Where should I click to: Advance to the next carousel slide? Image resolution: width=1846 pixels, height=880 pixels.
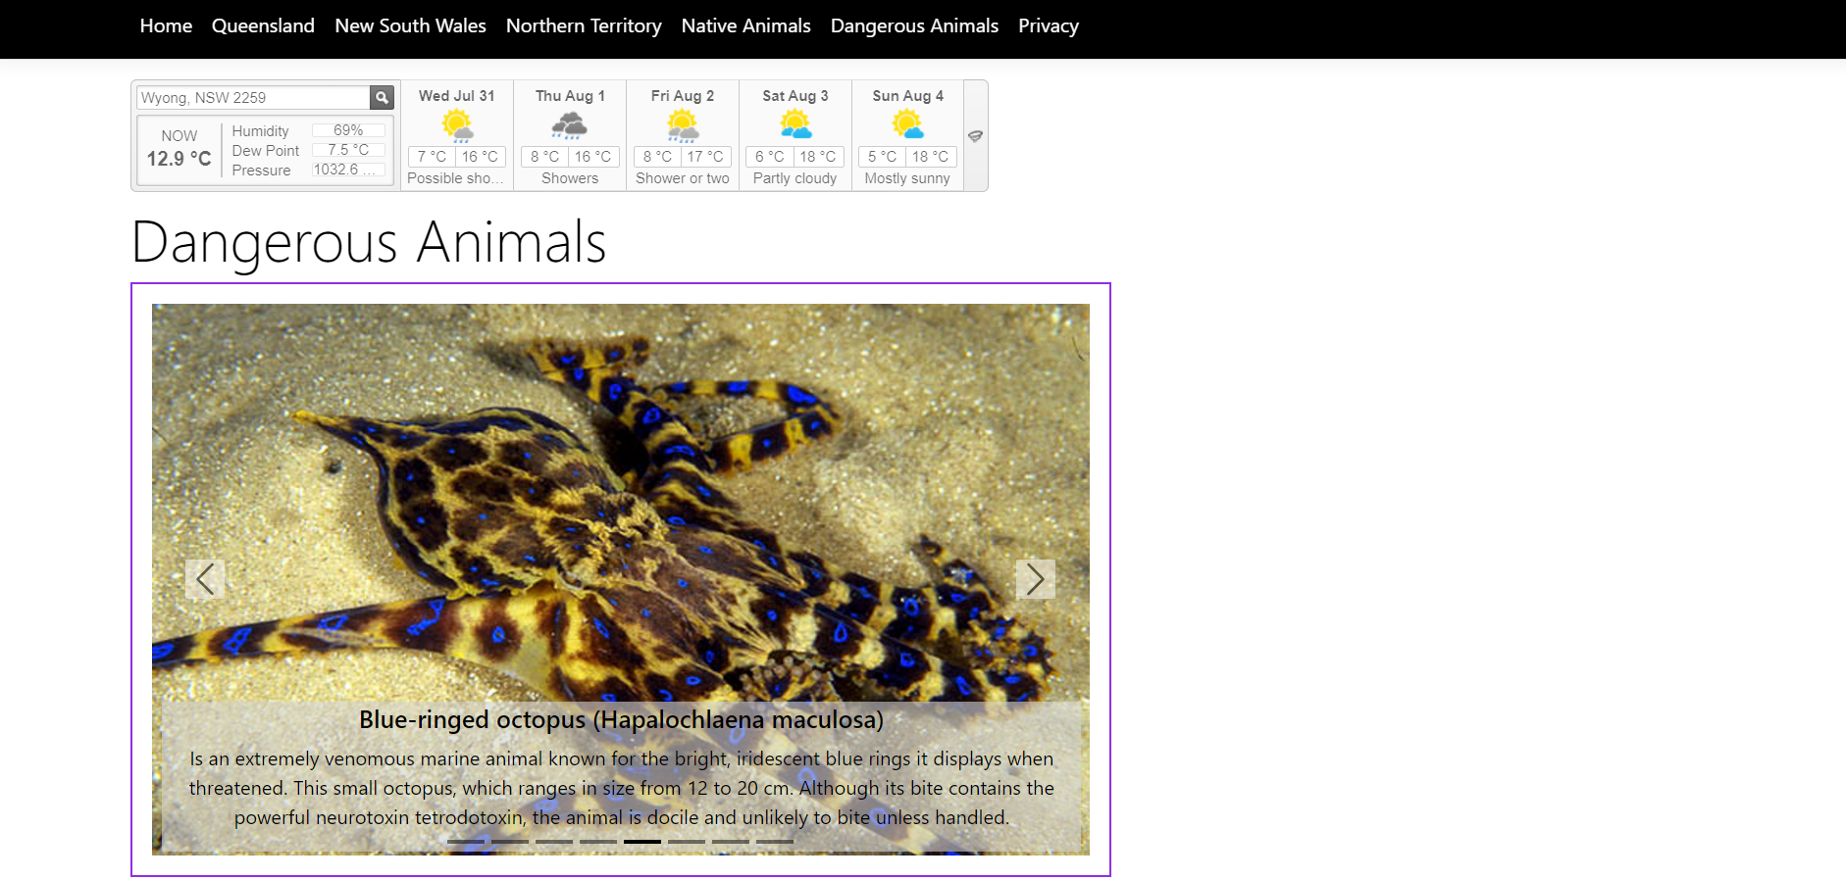(1035, 579)
